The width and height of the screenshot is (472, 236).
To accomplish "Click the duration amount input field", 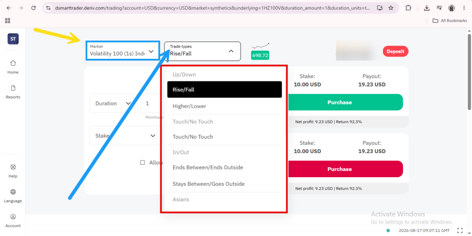I will click(x=152, y=104).
